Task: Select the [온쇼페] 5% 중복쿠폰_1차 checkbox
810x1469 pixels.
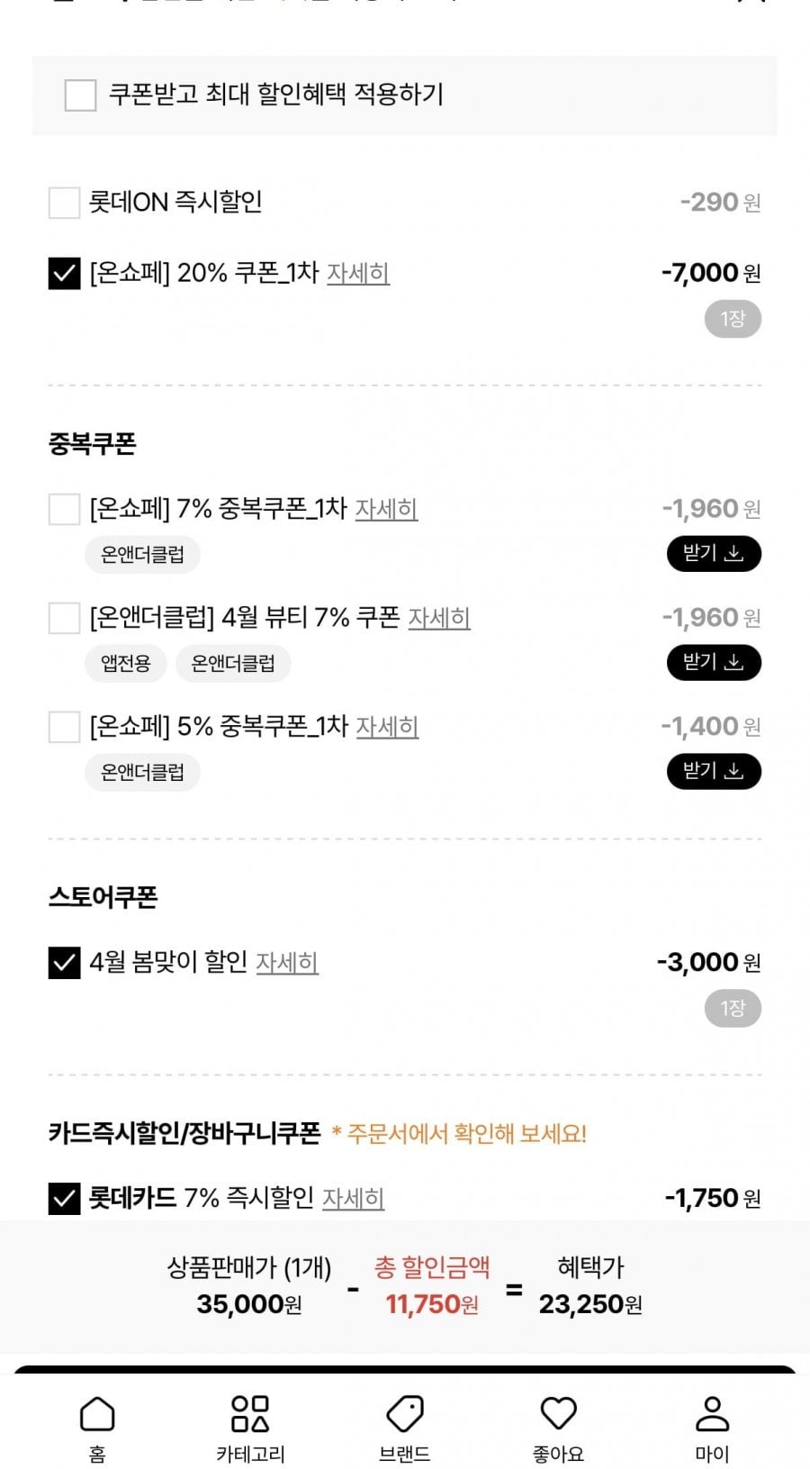Action: coord(64,727)
